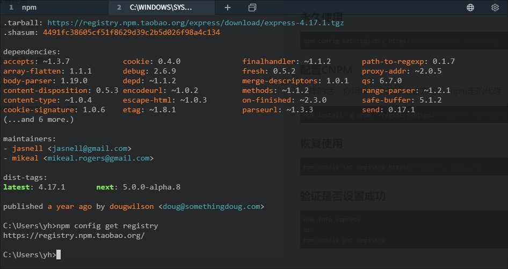Screen dimensions: 508x269
Task: Click the 'encodeurl' dependency entry
Action: pyautogui.click(x=161, y=90)
